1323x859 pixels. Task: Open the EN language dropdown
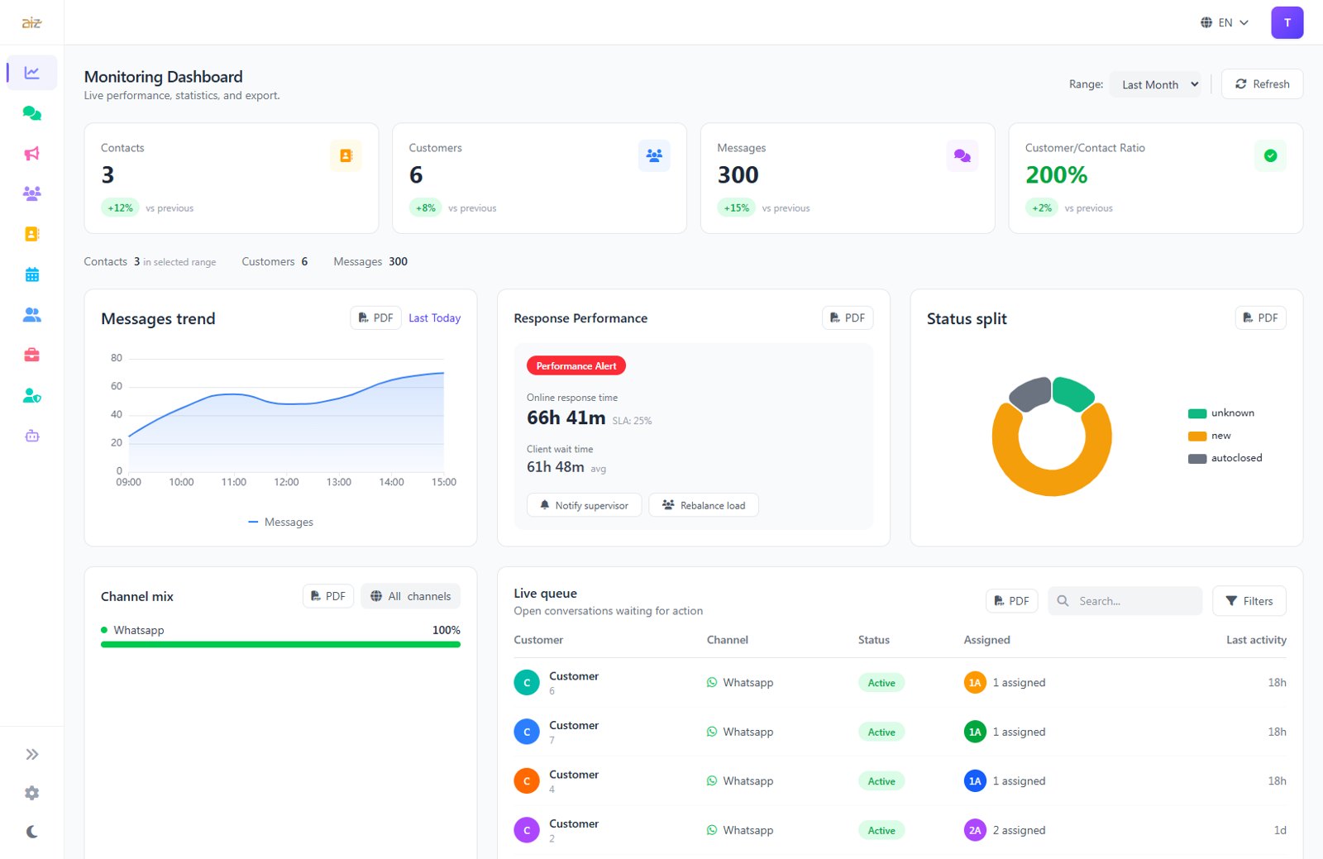(x=1225, y=22)
